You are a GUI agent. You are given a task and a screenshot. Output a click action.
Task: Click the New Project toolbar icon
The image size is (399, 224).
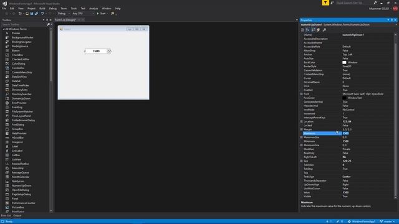(20, 14)
